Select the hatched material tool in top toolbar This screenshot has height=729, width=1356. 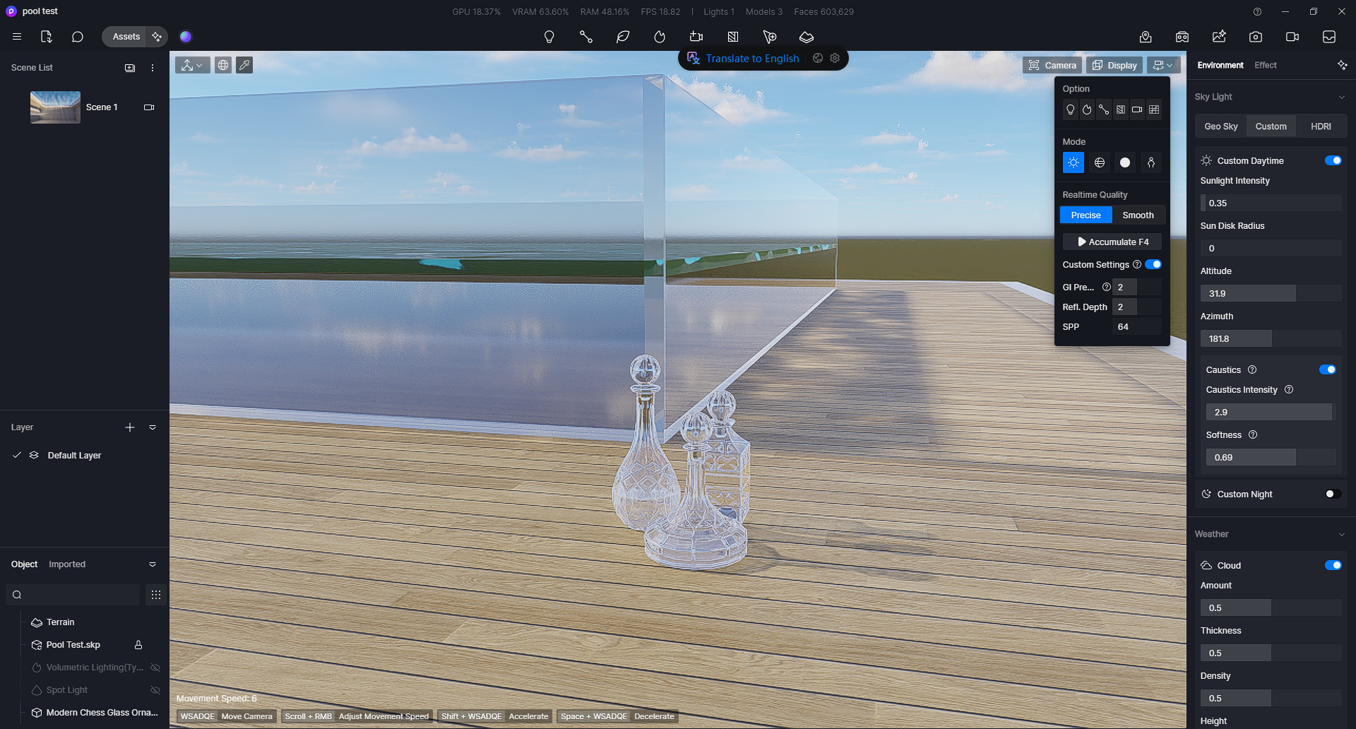click(733, 37)
